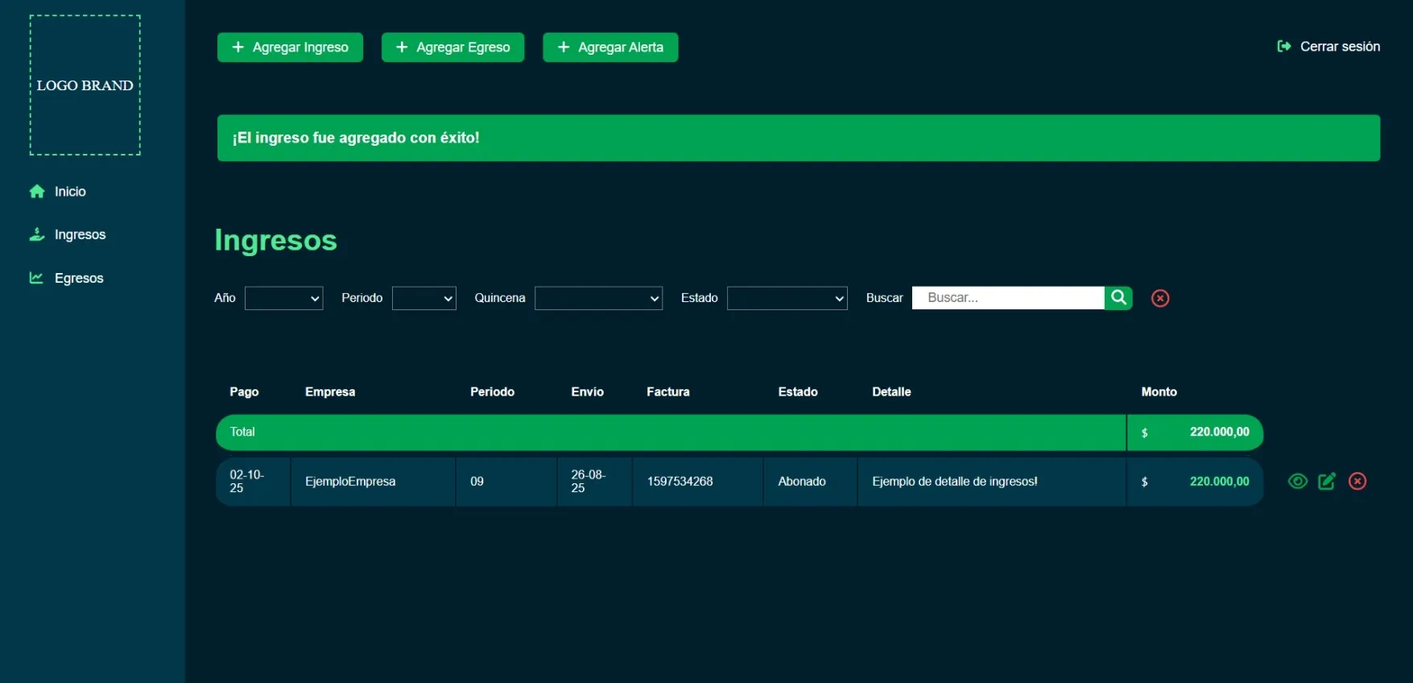1413x683 pixels.
Task: Click the LOGO BRAND placeholder
Action: click(x=85, y=85)
